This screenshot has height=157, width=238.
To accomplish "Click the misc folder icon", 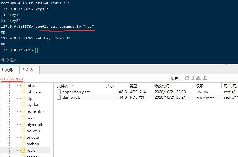I will click(23, 86).
